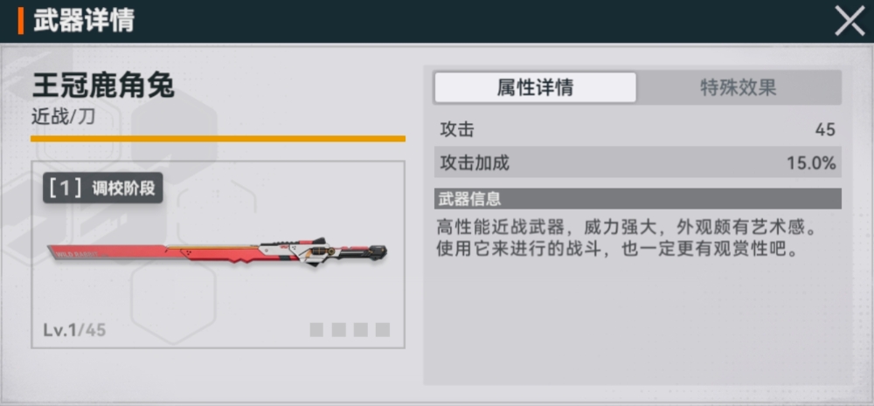Close the 武器详情 window
Viewport: 874px width, 406px height.
click(849, 21)
